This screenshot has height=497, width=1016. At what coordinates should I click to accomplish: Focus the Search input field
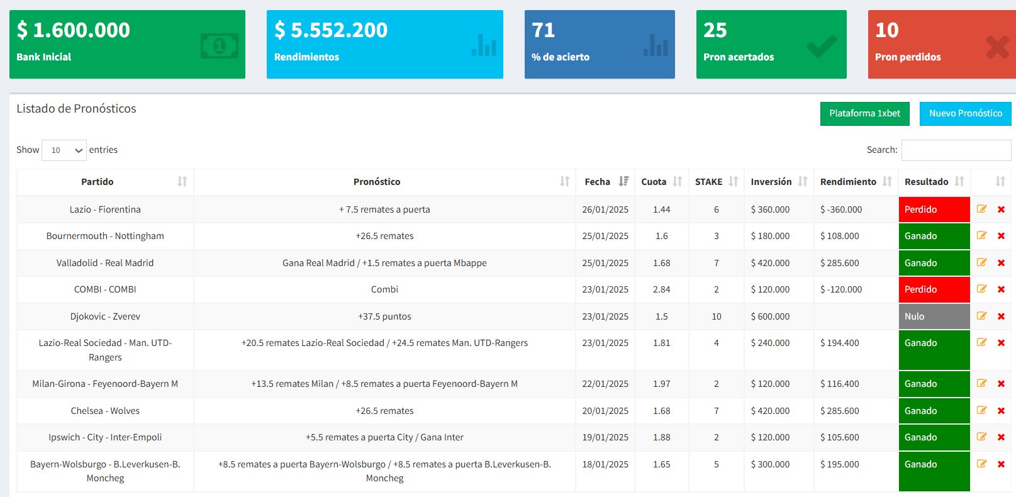coord(956,150)
